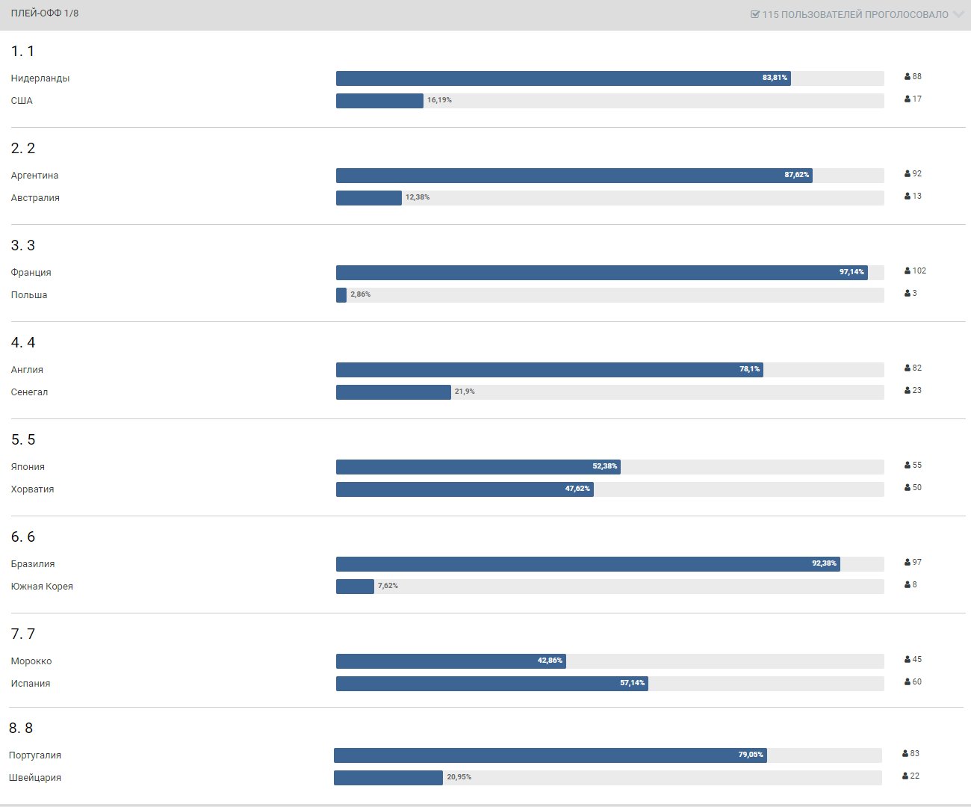971x807 pixels.
Task: Click the voter icon beside Аргентина's 92 votes
Action: point(908,174)
